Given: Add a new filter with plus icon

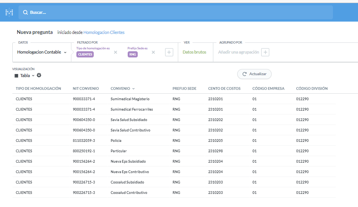Looking at the screenshot, I should pos(169,52).
